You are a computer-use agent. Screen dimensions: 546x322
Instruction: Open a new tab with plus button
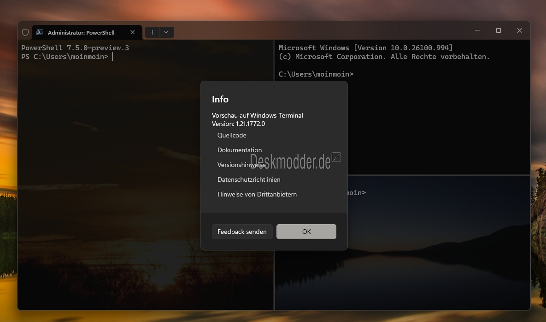point(152,32)
